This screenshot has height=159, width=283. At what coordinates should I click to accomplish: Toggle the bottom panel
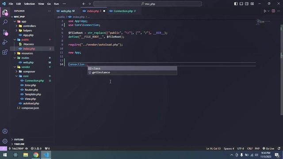point(241,4)
